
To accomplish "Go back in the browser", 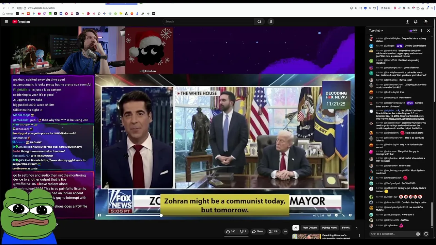I will 4,8.
